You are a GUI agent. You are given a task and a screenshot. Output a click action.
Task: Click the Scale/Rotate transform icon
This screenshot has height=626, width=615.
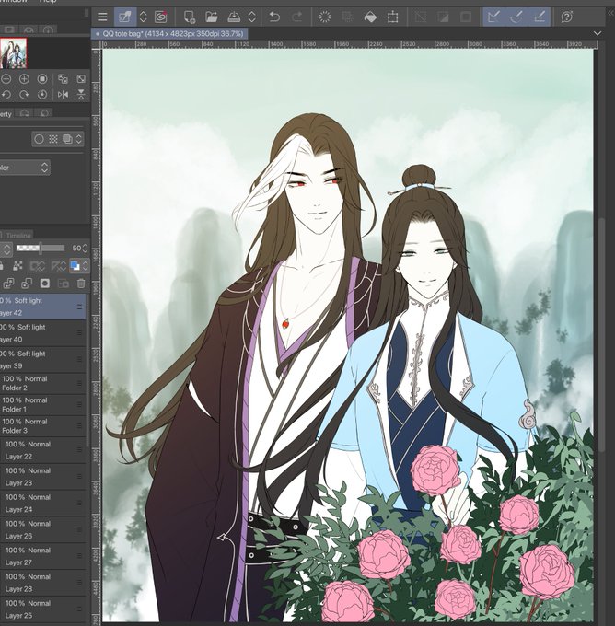pos(392,17)
